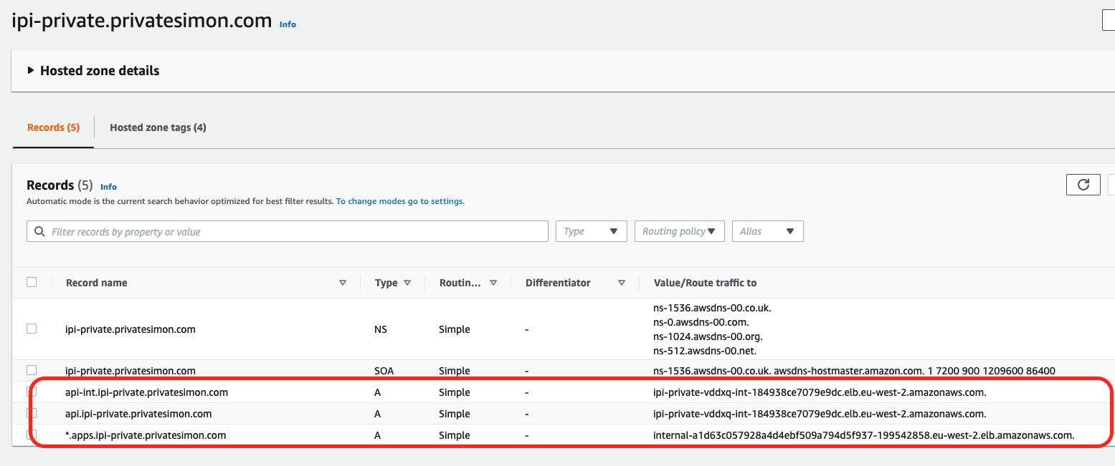Switch to the Records (5) tab
This screenshot has width=1115, height=466.
(53, 127)
